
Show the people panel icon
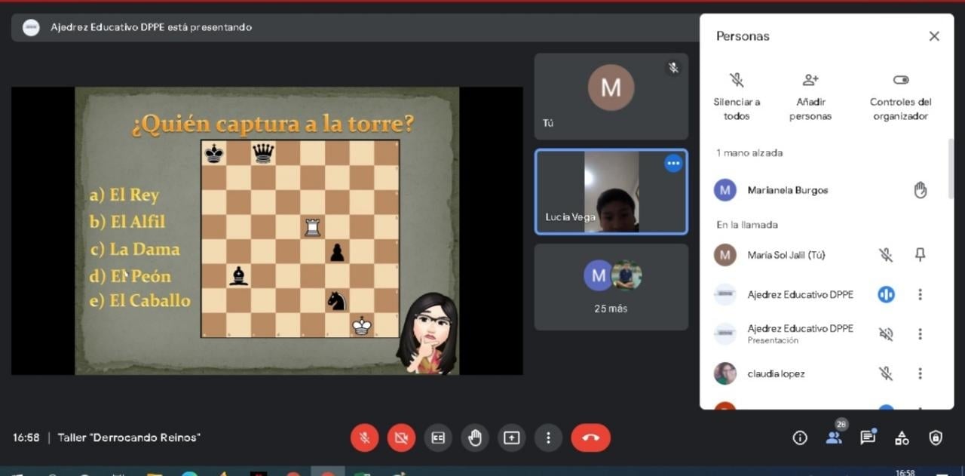click(x=834, y=438)
